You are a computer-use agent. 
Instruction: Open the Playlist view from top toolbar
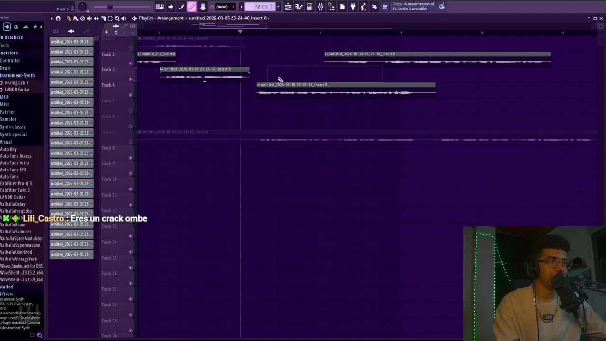click(288, 7)
